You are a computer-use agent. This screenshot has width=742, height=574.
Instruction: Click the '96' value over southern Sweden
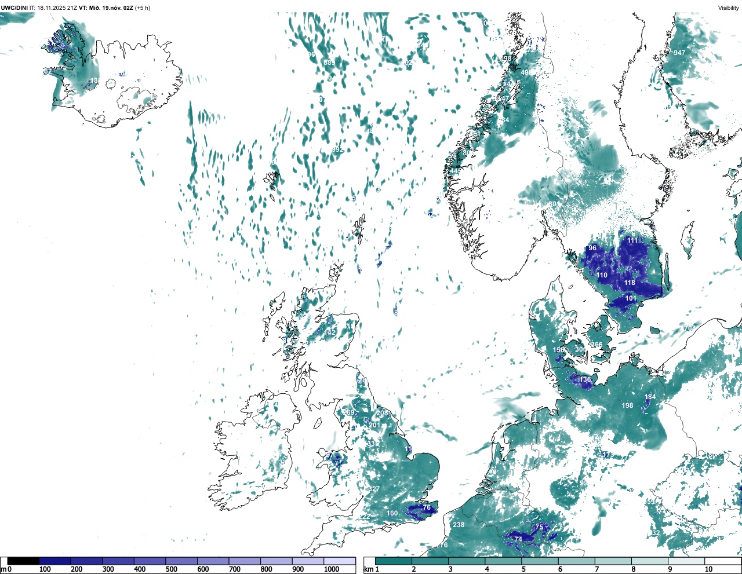[592, 248]
